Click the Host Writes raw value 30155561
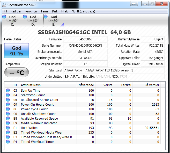 pyautogui.click(x=152, y=128)
